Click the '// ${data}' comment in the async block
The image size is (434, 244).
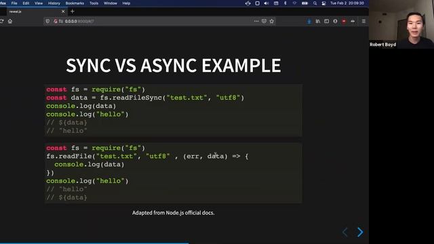(66, 197)
